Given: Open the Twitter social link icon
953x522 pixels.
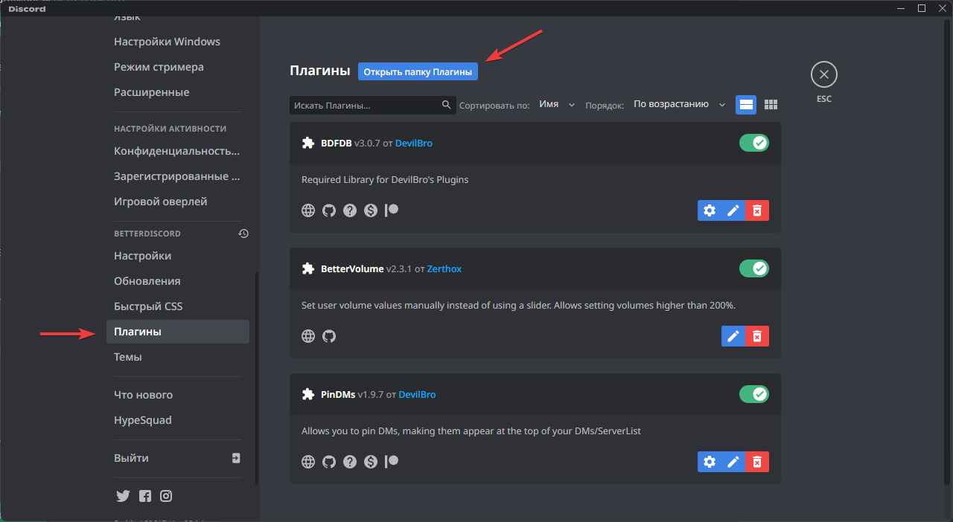Looking at the screenshot, I should pyautogui.click(x=123, y=496).
